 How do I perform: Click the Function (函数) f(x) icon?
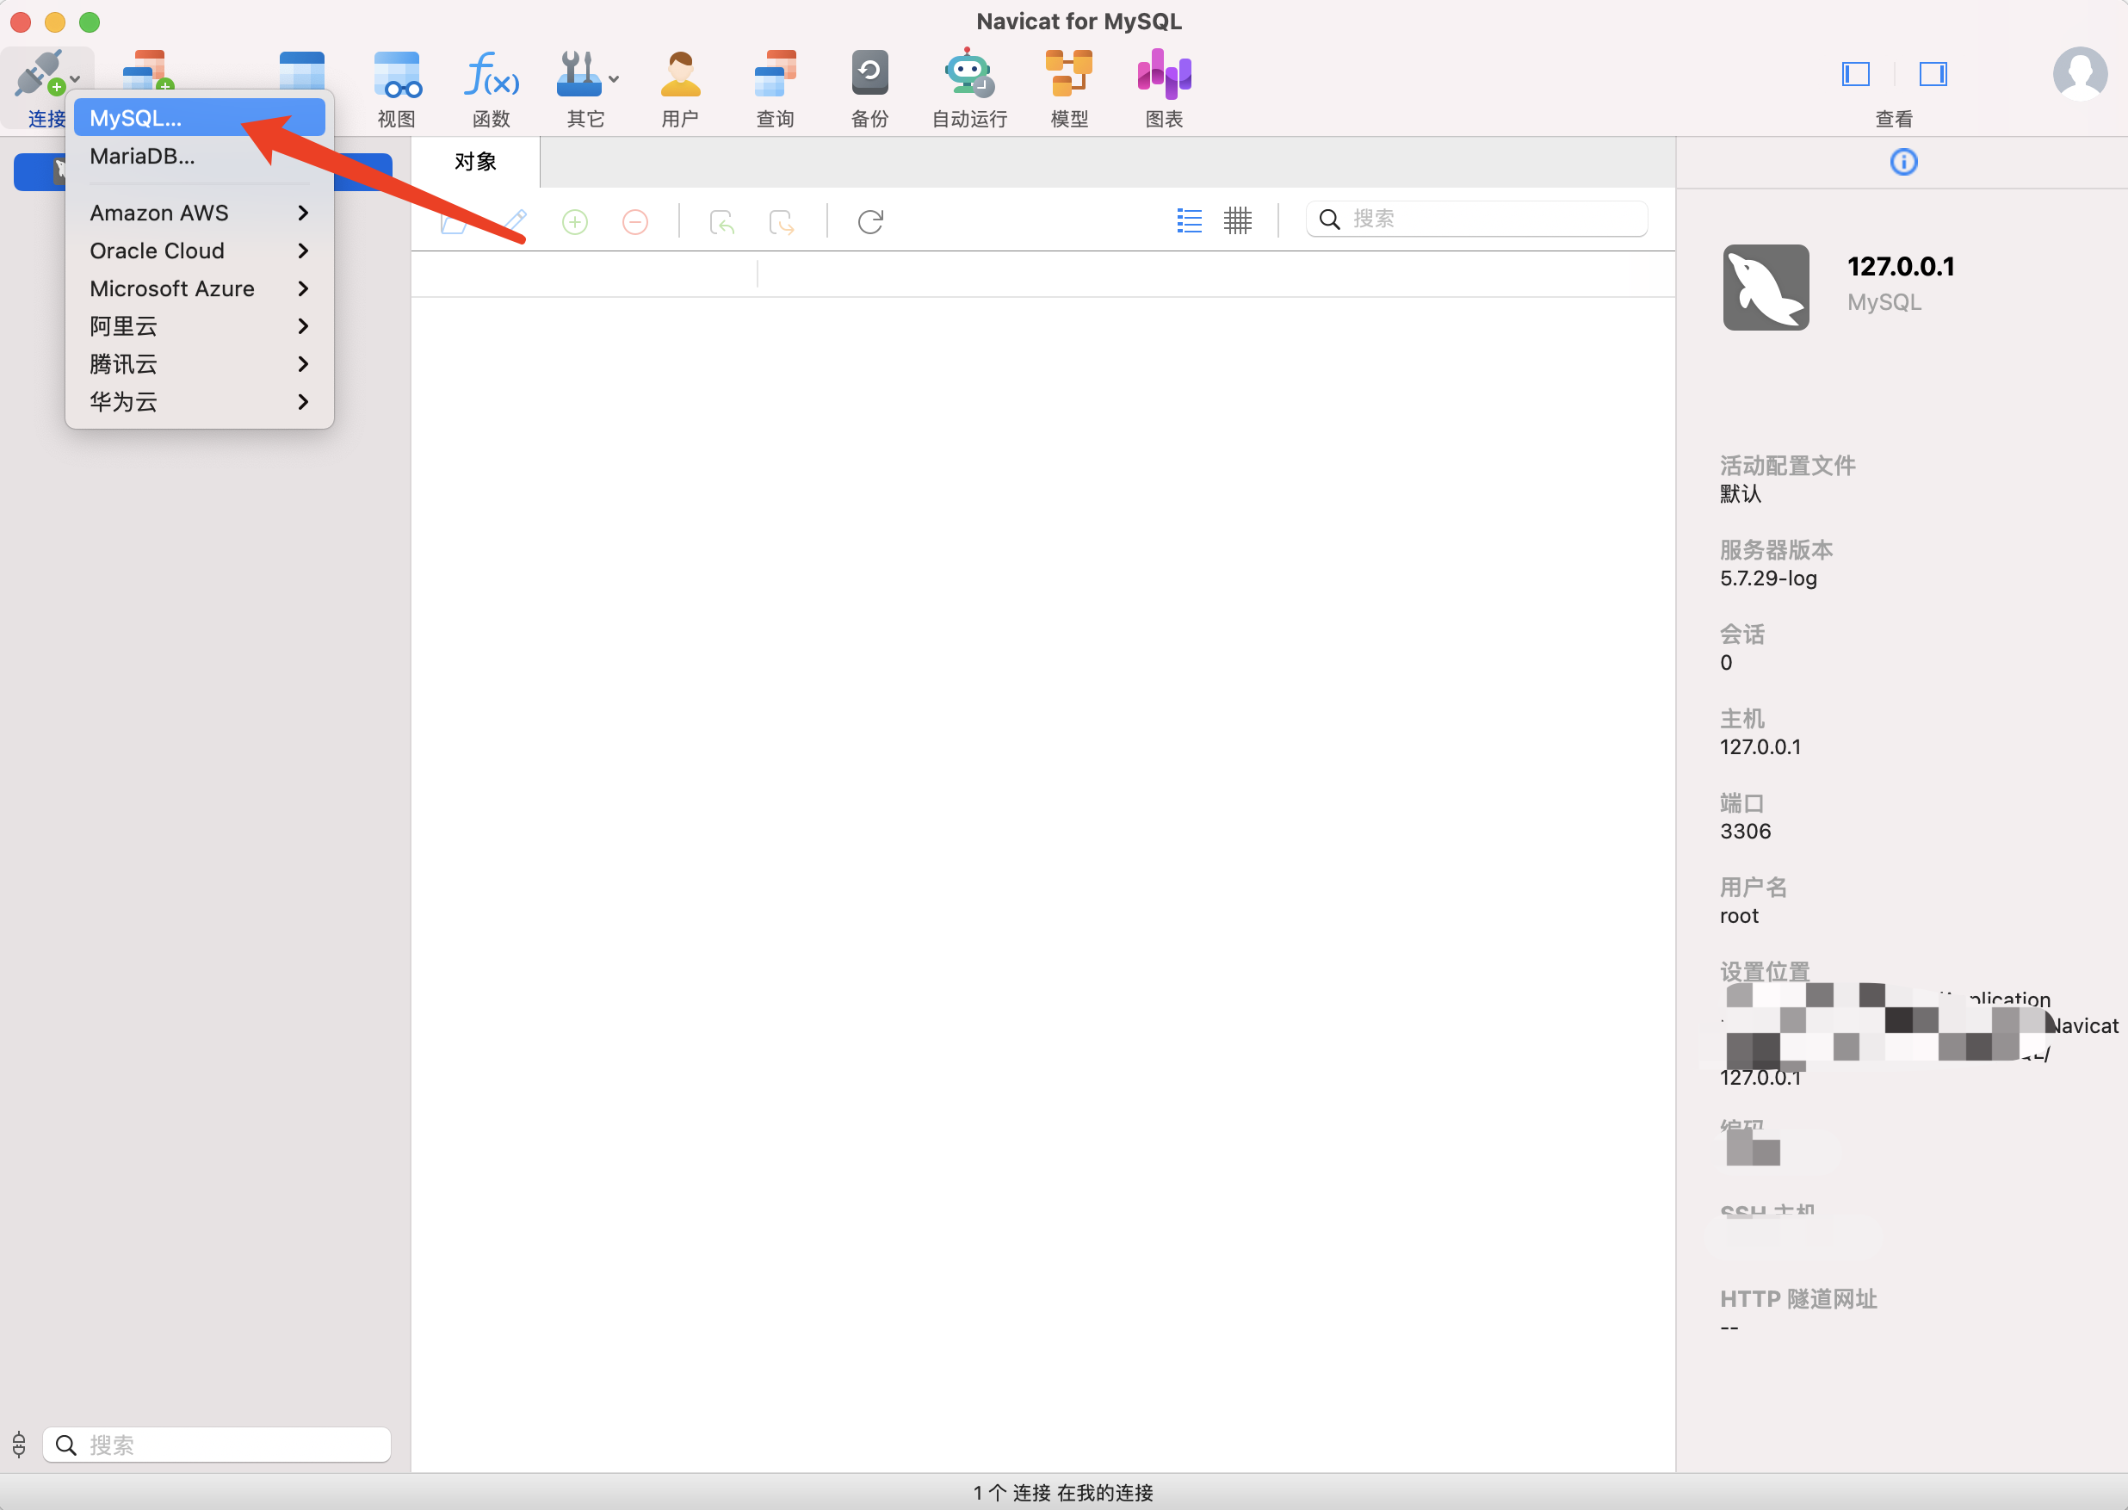coord(491,75)
